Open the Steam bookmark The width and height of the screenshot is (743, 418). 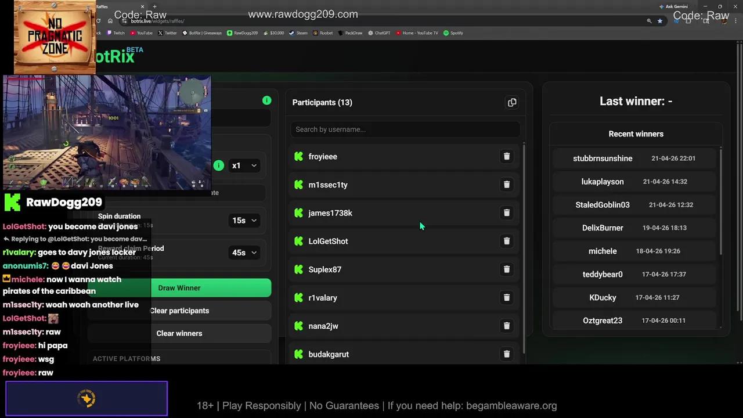tap(298, 33)
